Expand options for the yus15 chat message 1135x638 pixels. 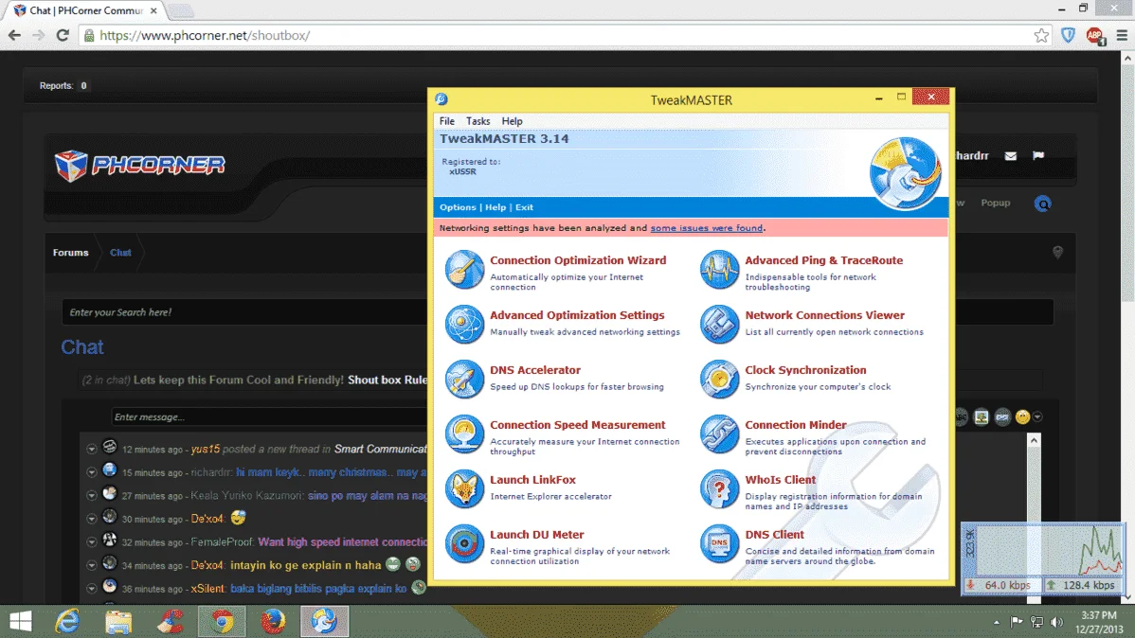pos(92,450)
